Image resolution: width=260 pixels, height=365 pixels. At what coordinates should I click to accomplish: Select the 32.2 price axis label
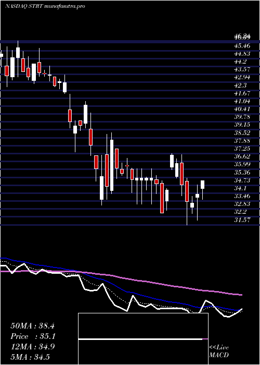tap(240, 212)
